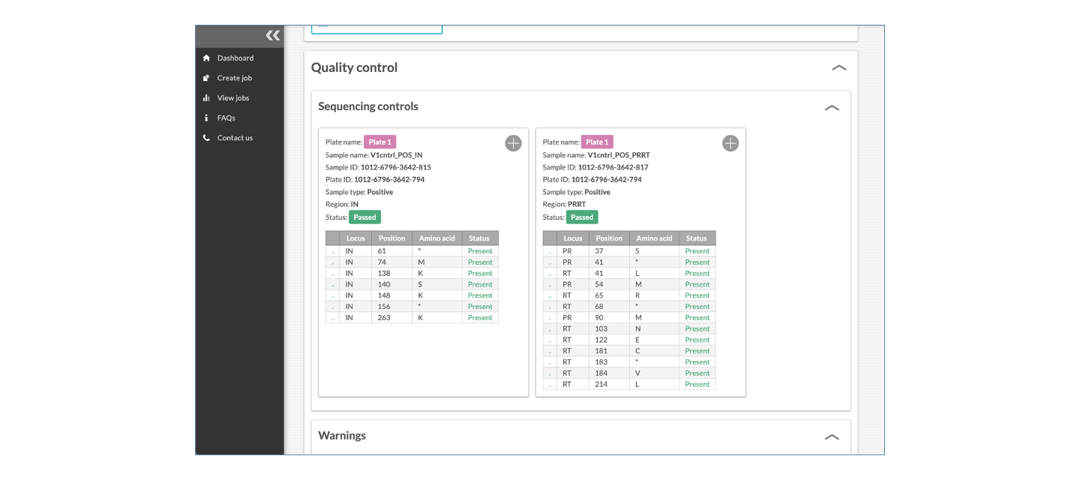Click the View jobs bar chart icon
This screenshot has width=1080, height=480.
pos(206,98)
